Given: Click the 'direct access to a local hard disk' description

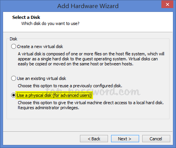Looking at the screenshot, I should pos(91,103).
